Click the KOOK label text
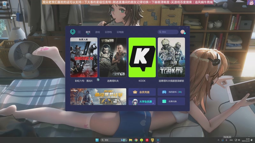Viewport: 255px width, 143px height. click(142, 81)
